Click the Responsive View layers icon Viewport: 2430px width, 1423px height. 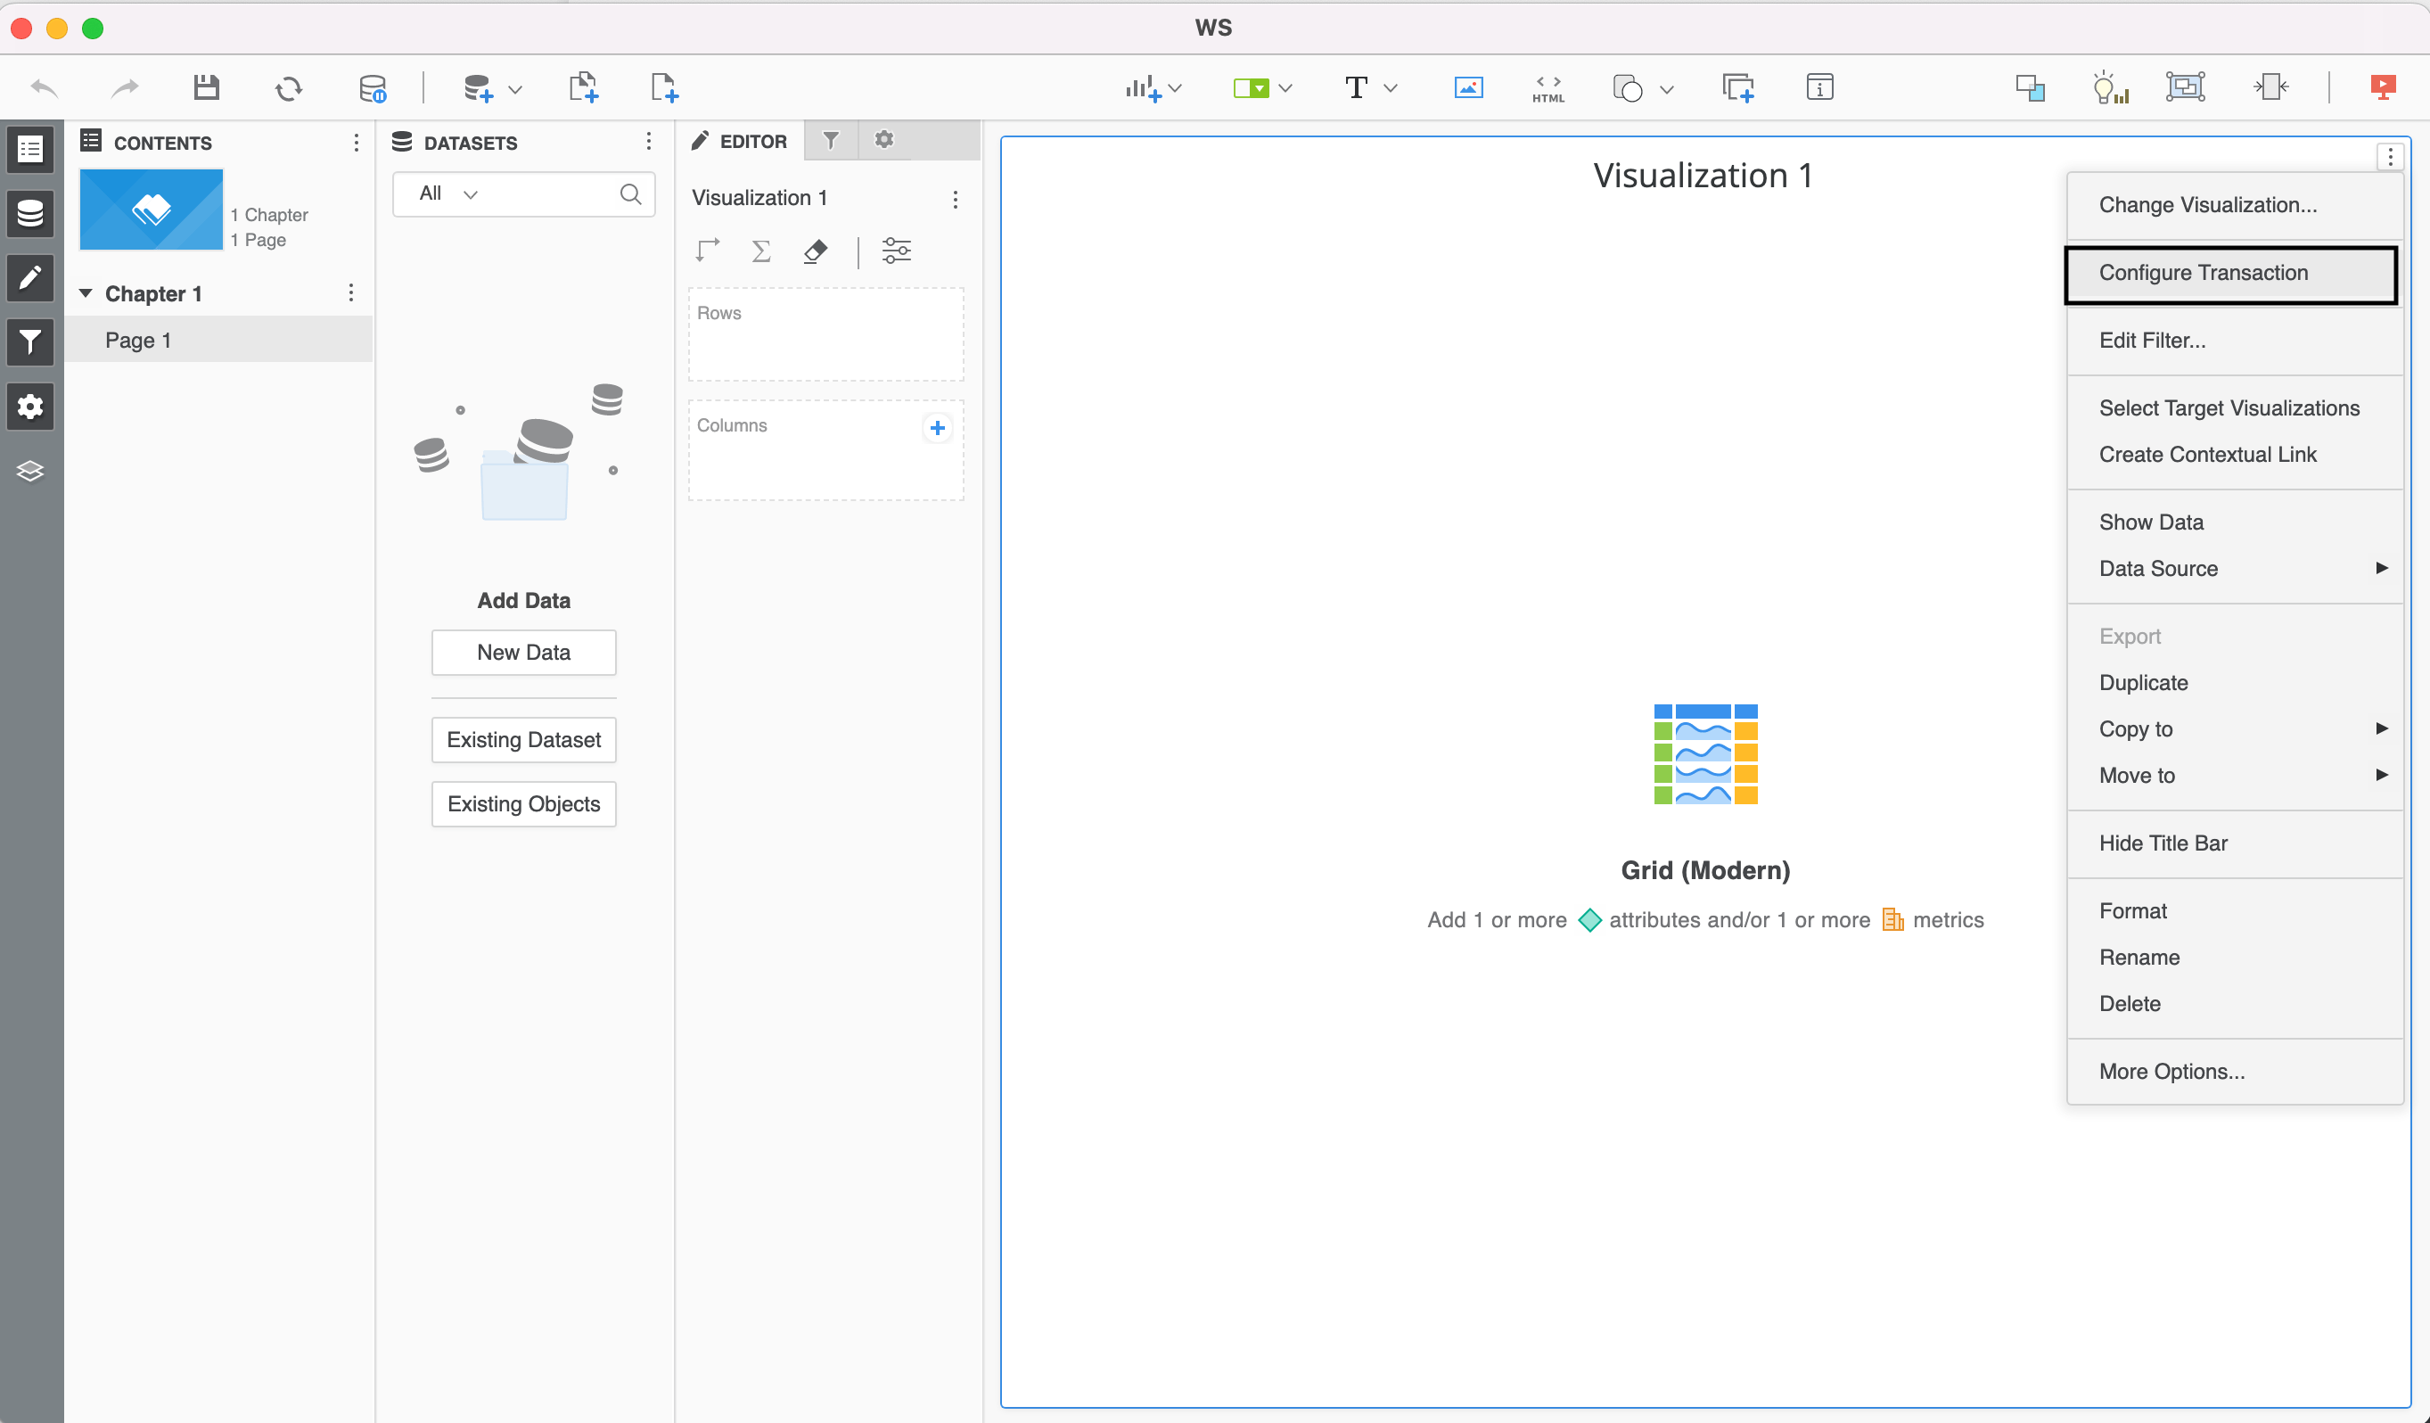[x=2030, y=87]
